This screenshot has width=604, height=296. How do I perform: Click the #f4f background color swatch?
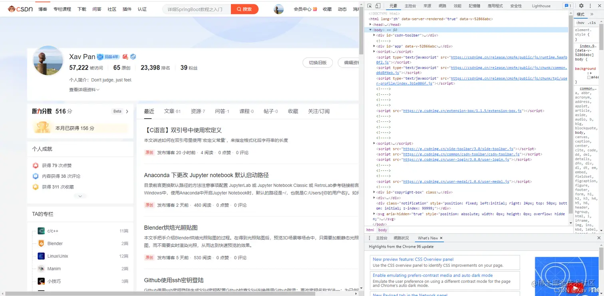(589, 77)
